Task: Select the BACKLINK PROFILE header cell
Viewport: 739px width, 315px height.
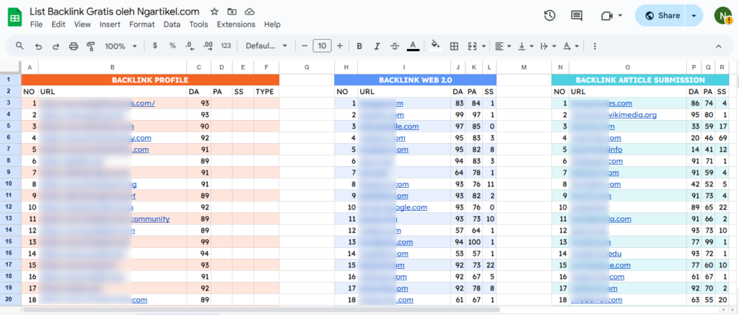Action: pyautogui.click(x=150, y=79)
